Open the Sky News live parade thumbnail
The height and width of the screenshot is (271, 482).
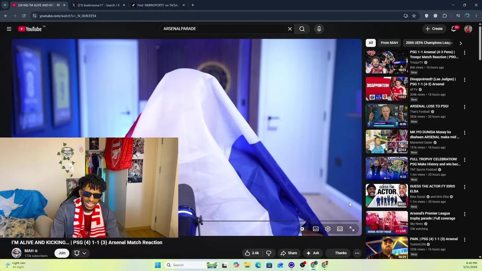pyautogui.click(x=387, y=223)
